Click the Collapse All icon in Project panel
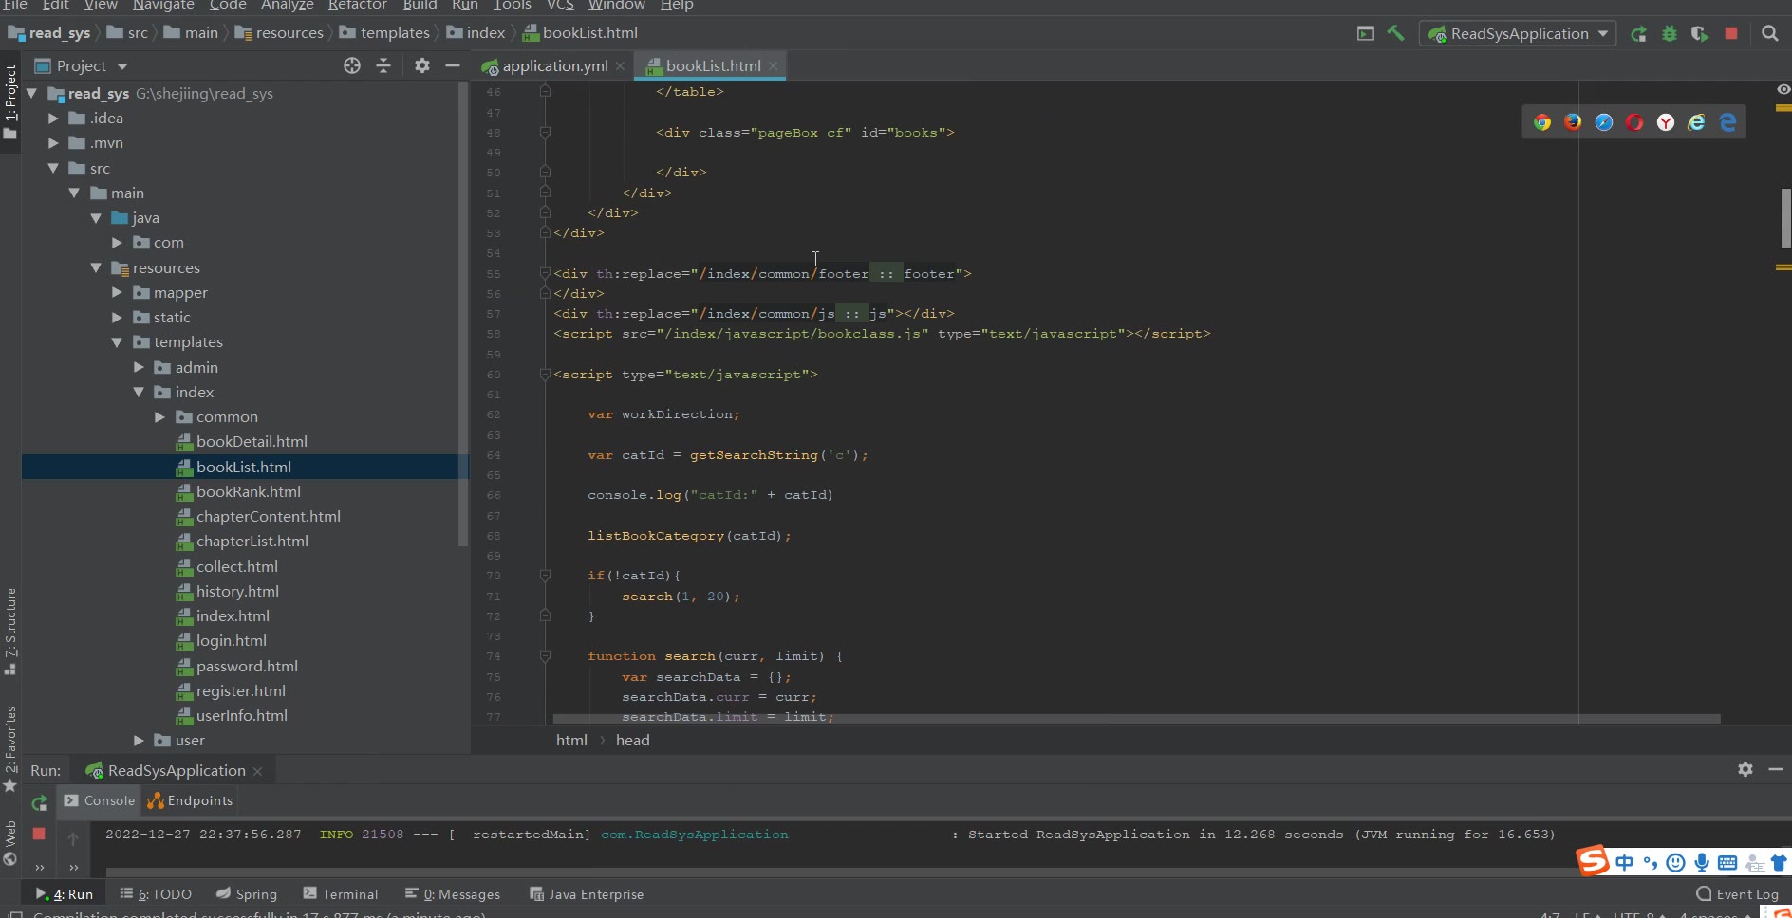1792x918 pixels. pyautogui.click(x=383, y=65)
